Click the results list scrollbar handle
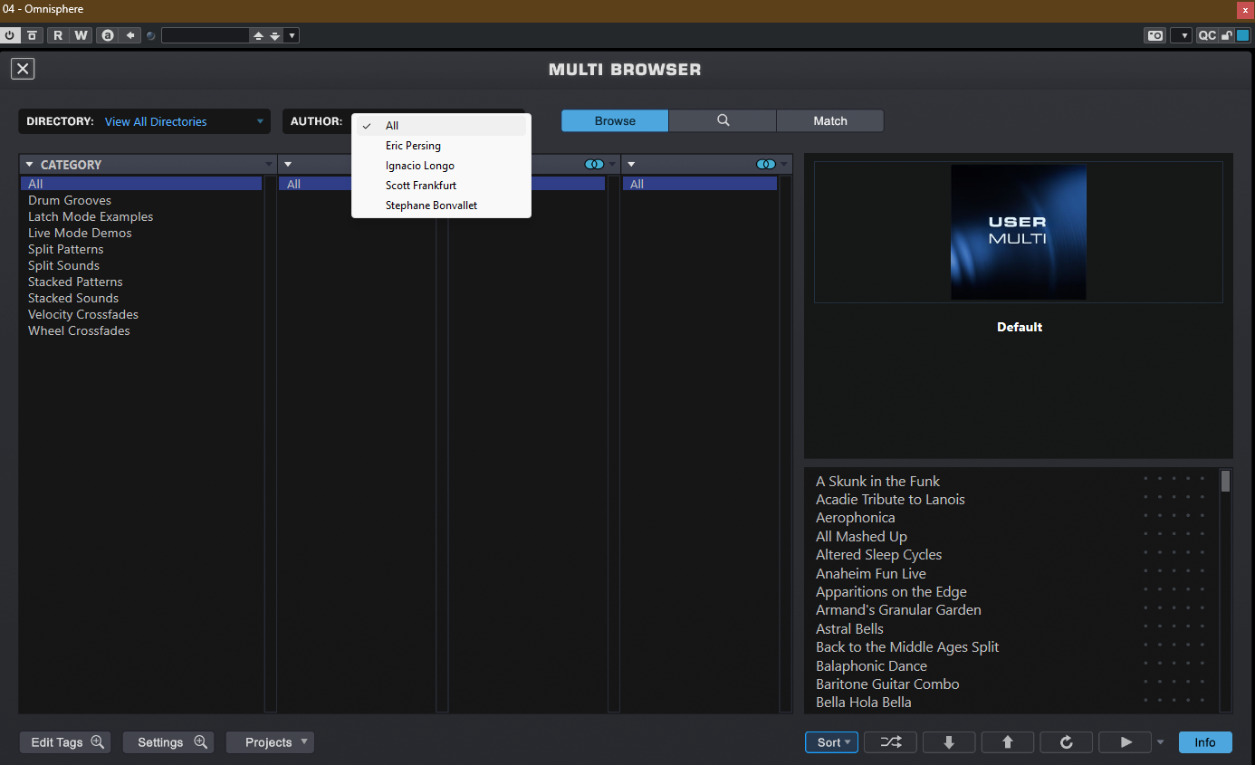 pyautogui.click(x=1225, y=481)
